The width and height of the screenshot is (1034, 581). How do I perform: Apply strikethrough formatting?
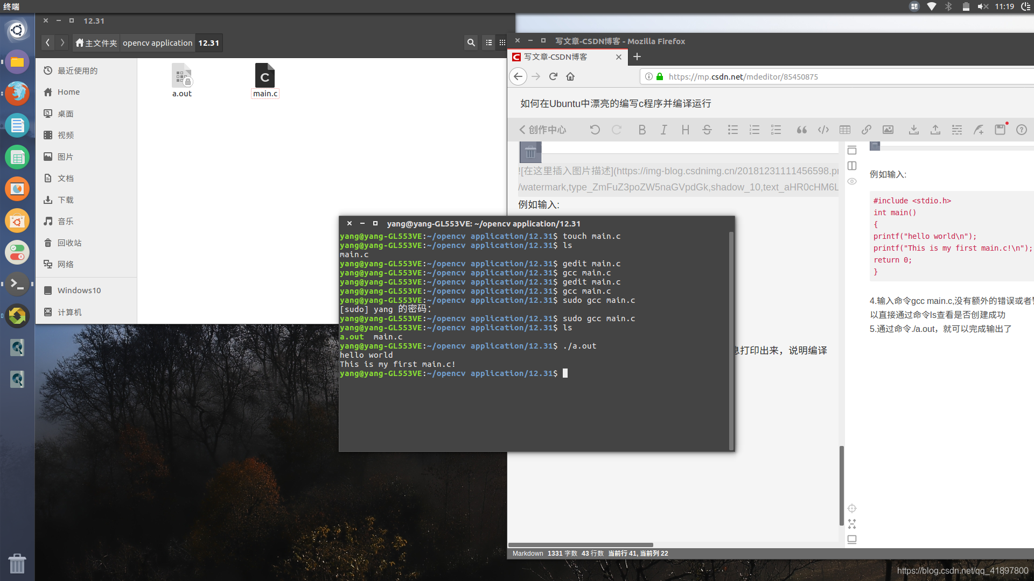click(707, 130)
